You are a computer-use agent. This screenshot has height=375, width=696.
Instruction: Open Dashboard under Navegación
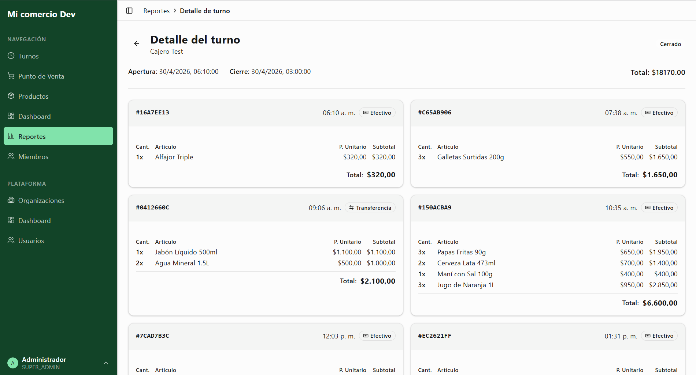[58, 116]
